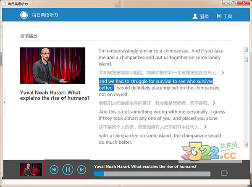The image size is (252, 187).
Task: Click the login user icon
Action: [x=195, y=16]
